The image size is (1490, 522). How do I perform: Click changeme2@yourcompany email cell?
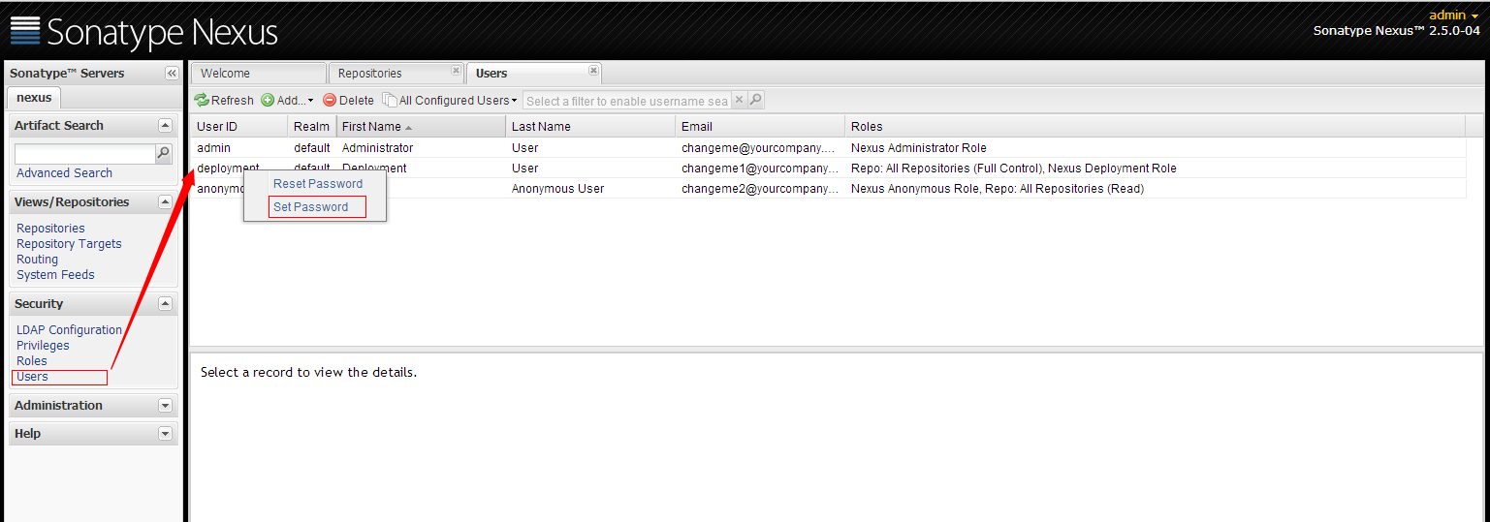(760, 189)
